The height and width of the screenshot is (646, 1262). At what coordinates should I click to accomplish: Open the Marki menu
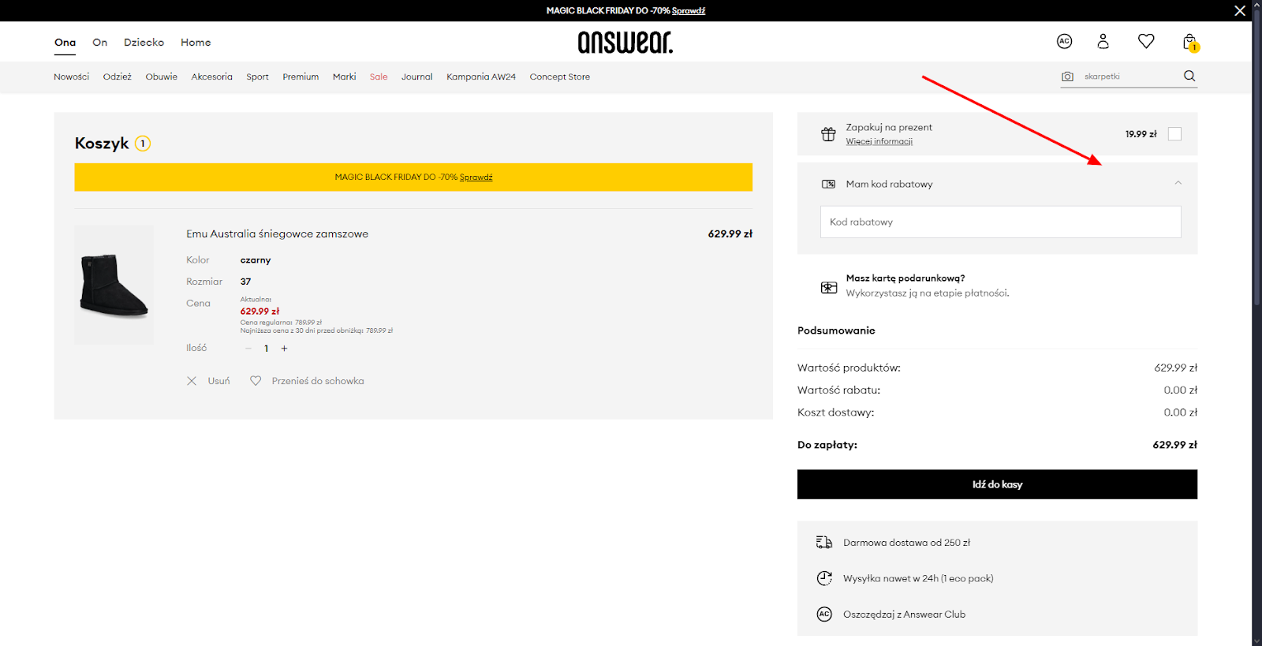(344, 77)
